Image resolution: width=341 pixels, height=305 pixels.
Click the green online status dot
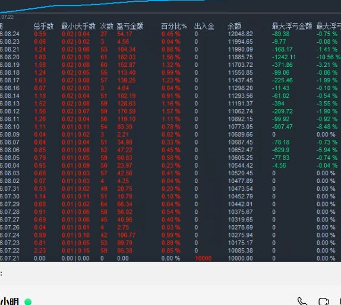coord(28,301)
